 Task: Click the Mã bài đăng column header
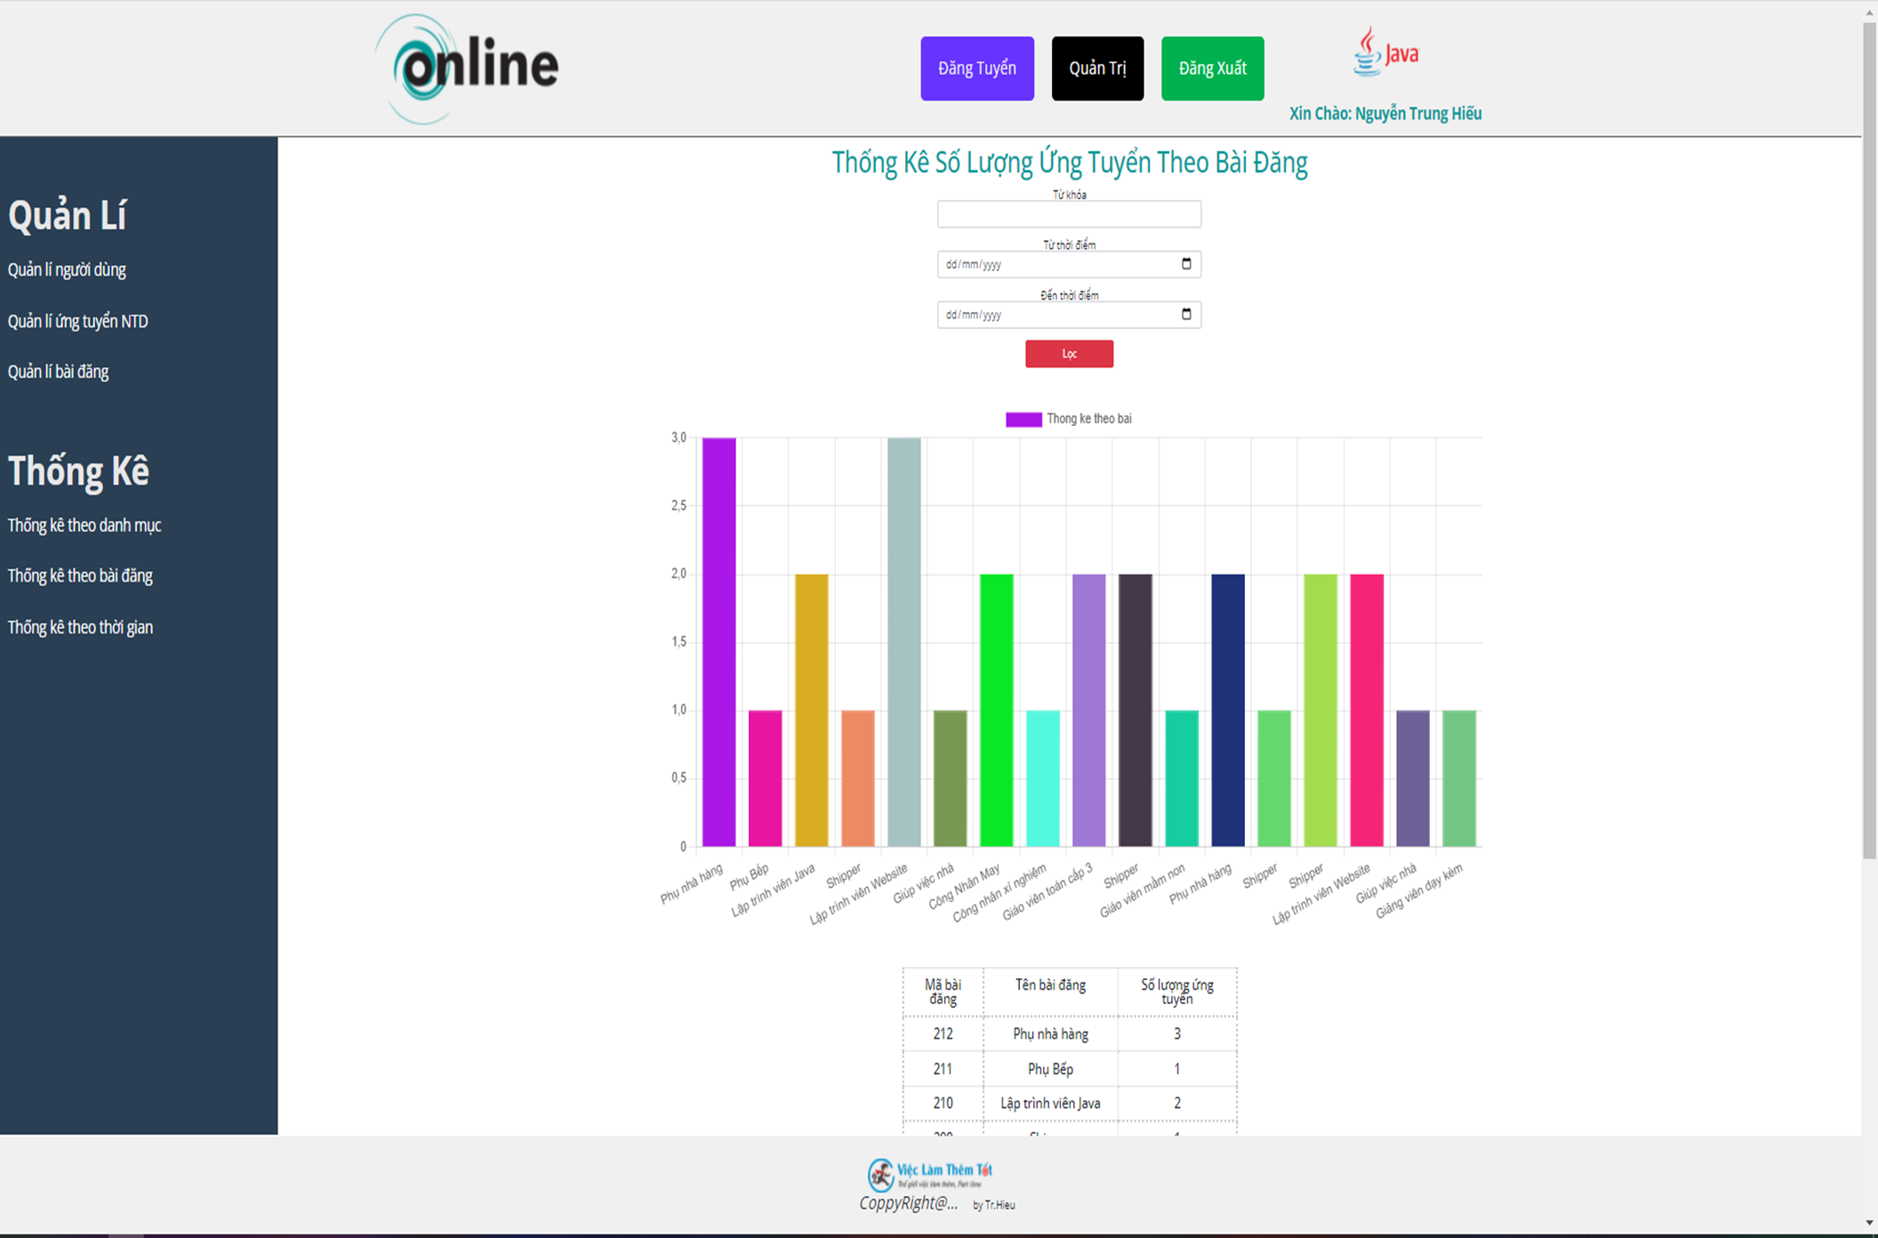coord(943,992)
